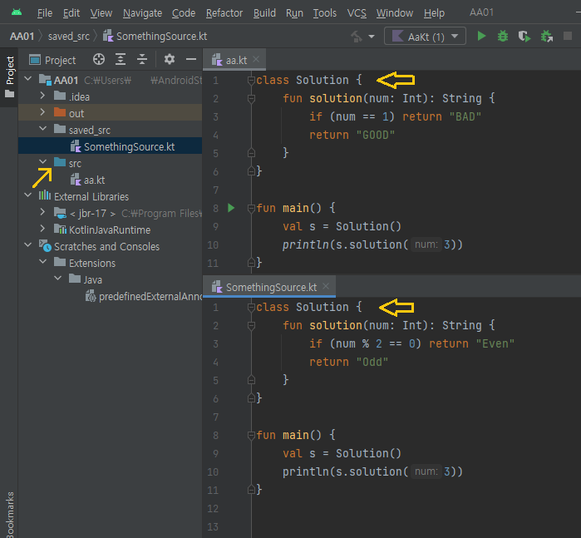Open the Build menu
Image resolution: width=581 pixels, height=538 pixels.
264,13
